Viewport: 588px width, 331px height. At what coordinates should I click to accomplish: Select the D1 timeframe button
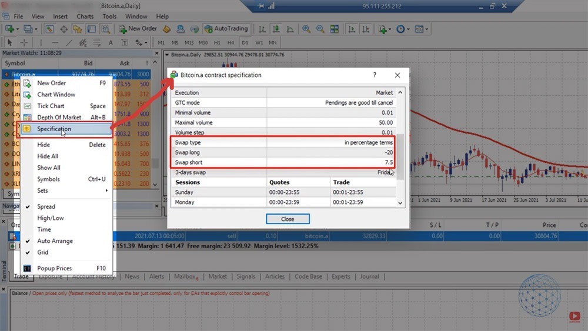coord(245,42)
